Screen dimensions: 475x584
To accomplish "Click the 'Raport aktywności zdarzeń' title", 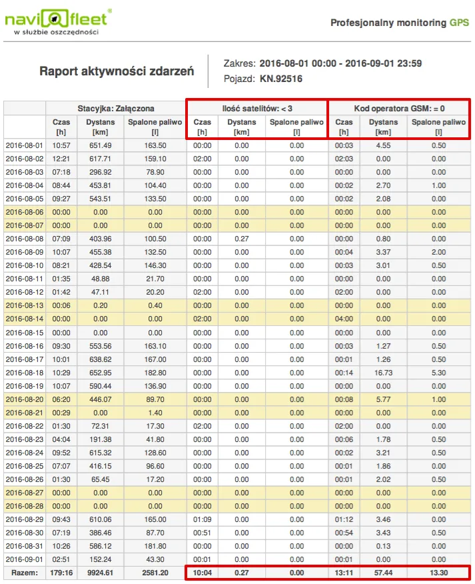I will click(x=117, y=71).
